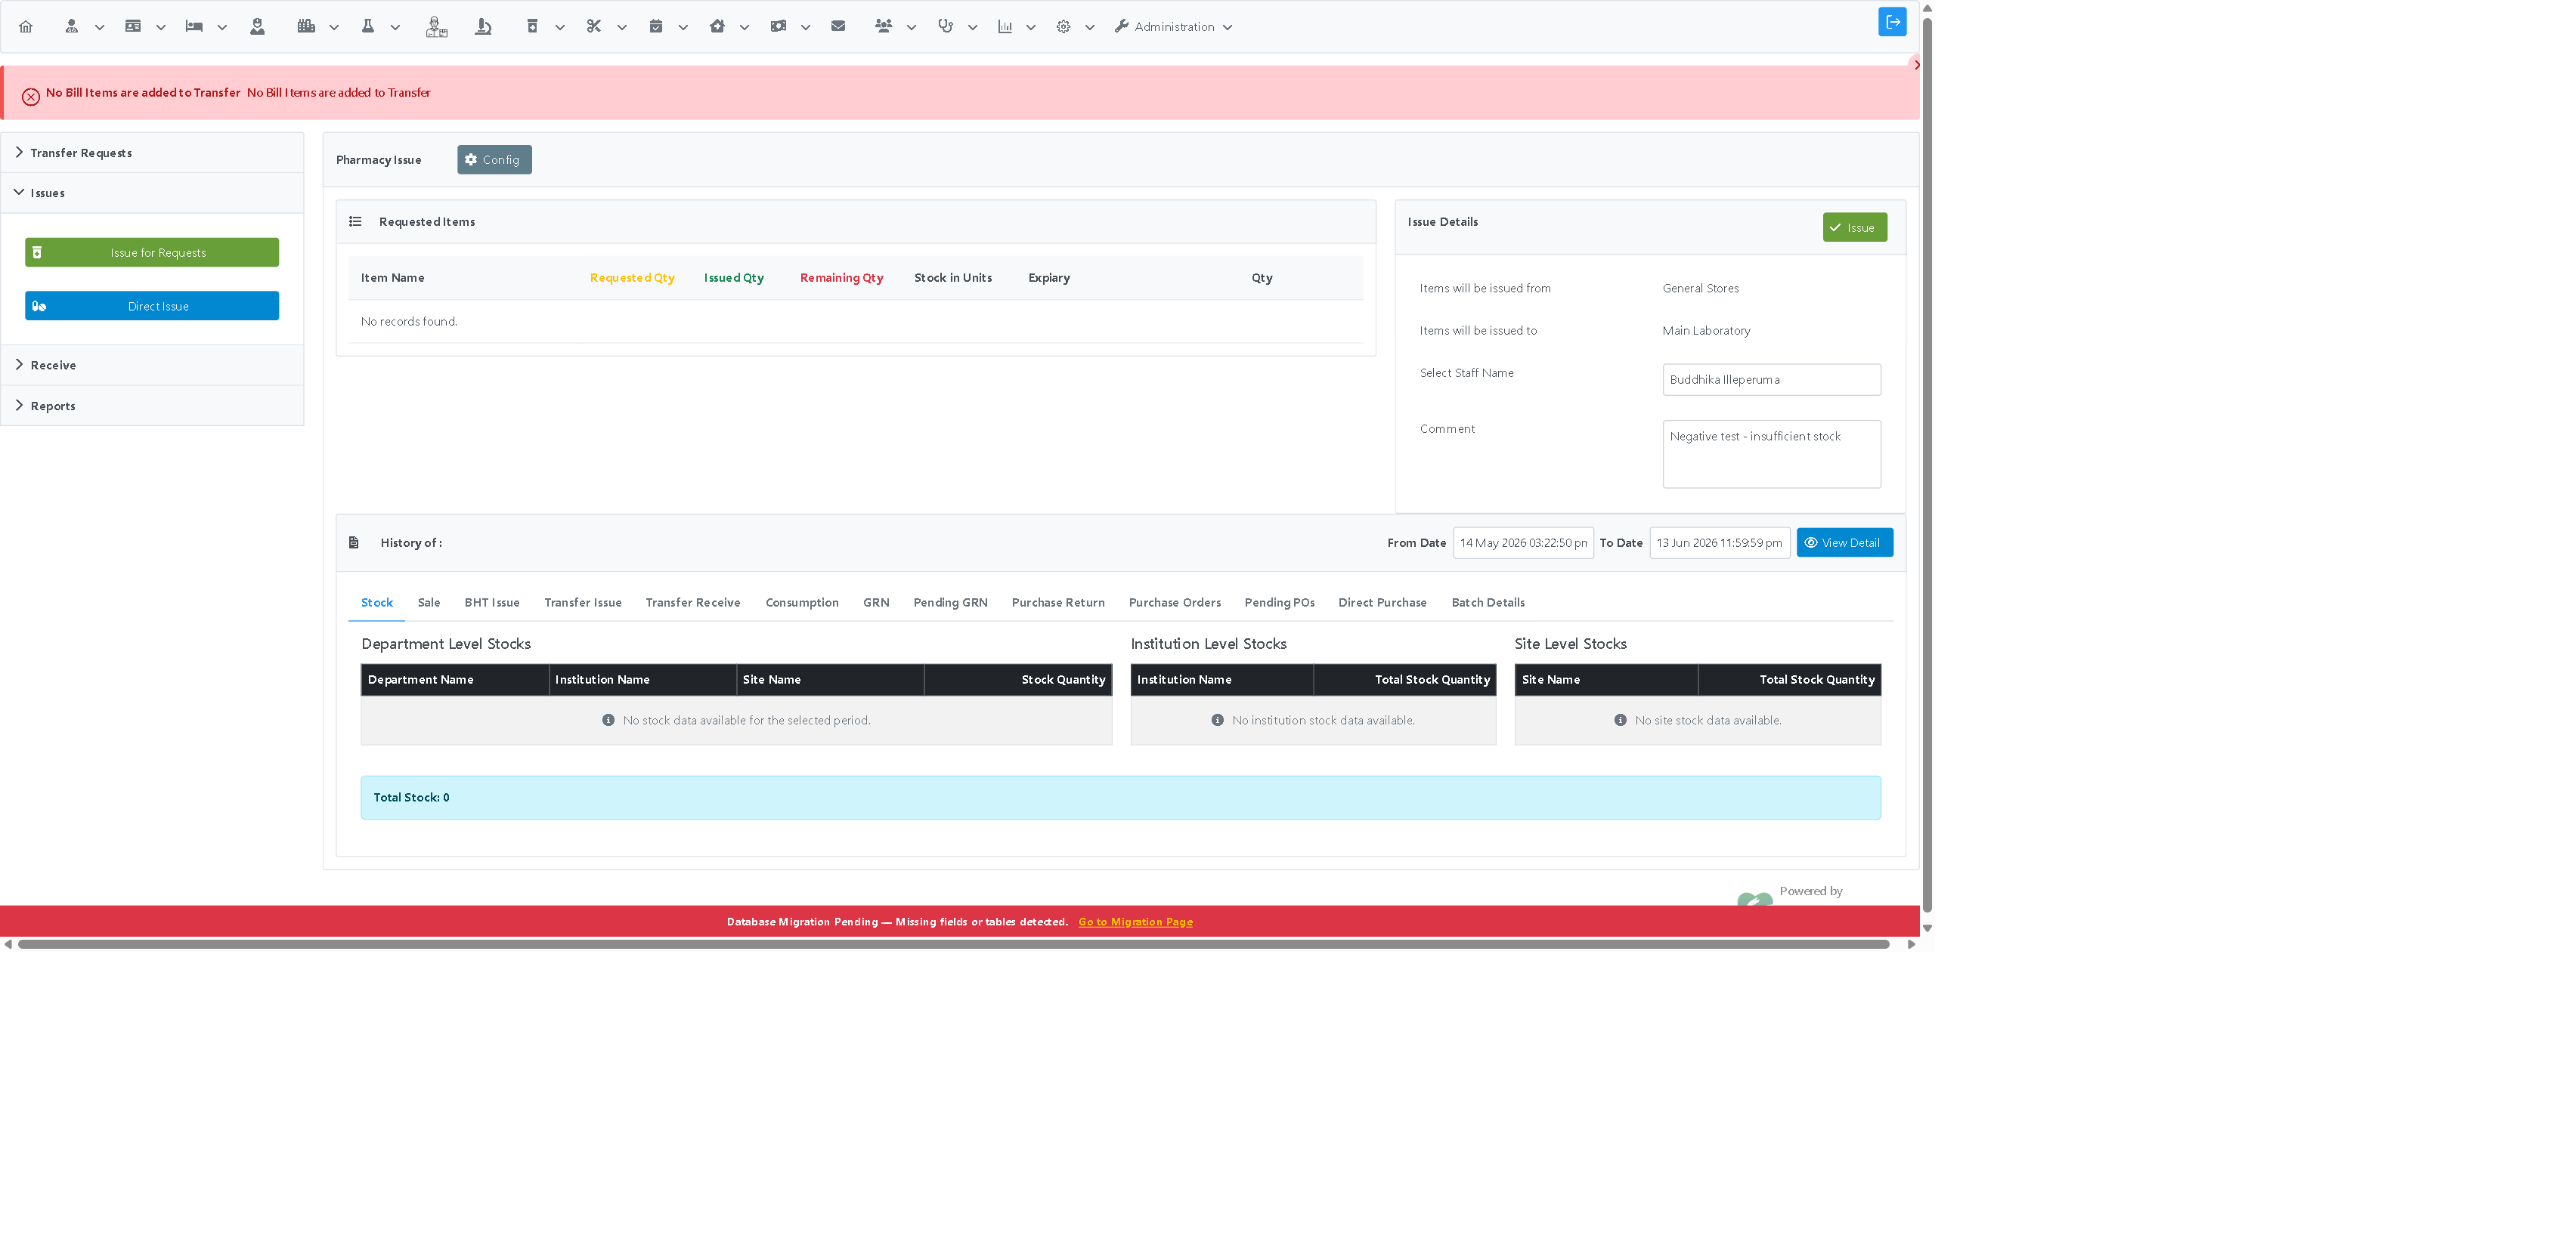The height and width of the screenshot is (1257, 2576).
Task: Click the document icon beside History of
Action: (353, 542)
